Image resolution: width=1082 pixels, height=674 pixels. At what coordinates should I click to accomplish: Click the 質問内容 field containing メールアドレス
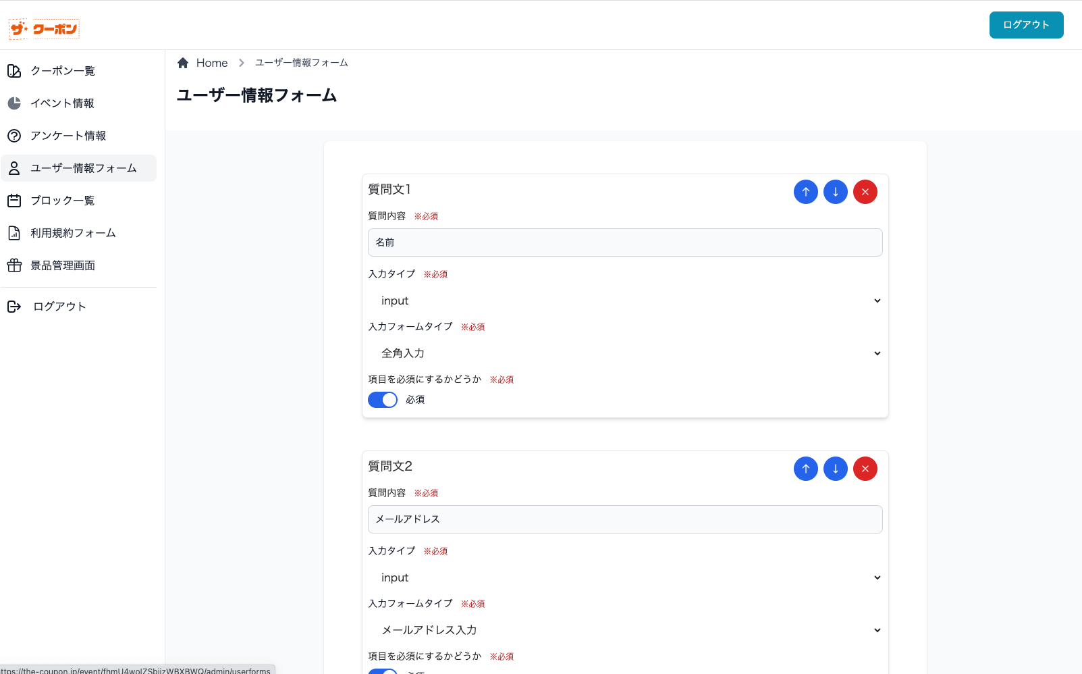(625, 519)
